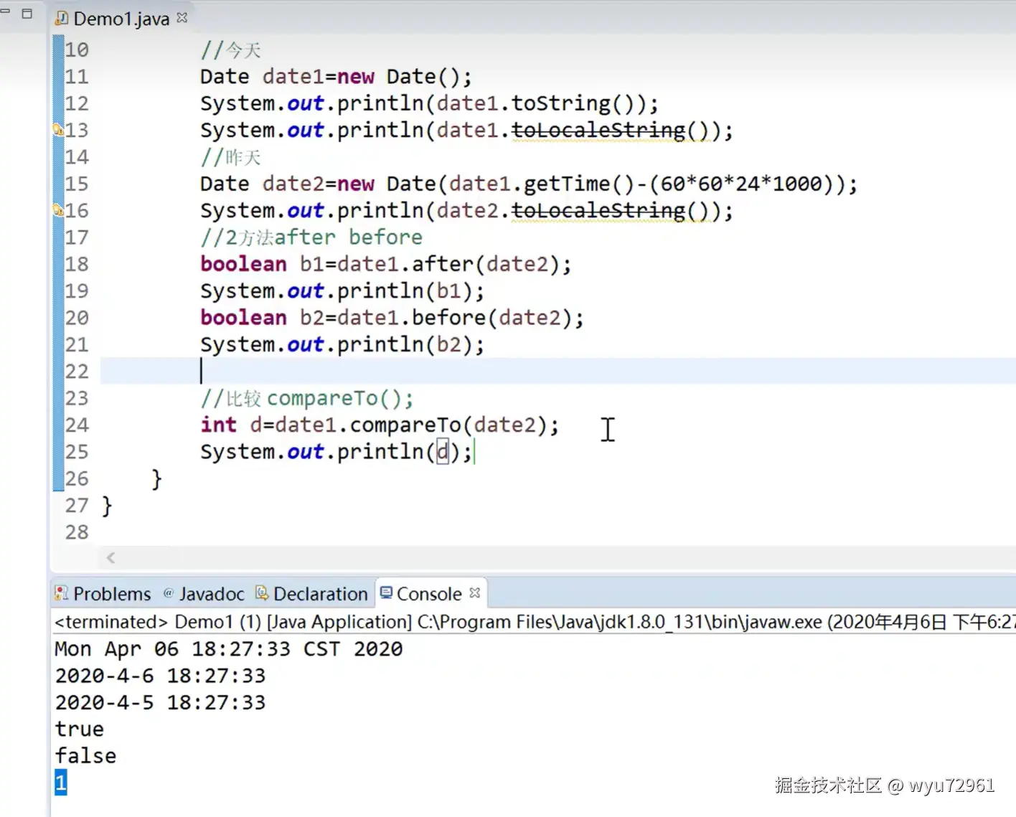Click console output 'Mon Apr 06 18:27:33 CST 2020'

229,649
